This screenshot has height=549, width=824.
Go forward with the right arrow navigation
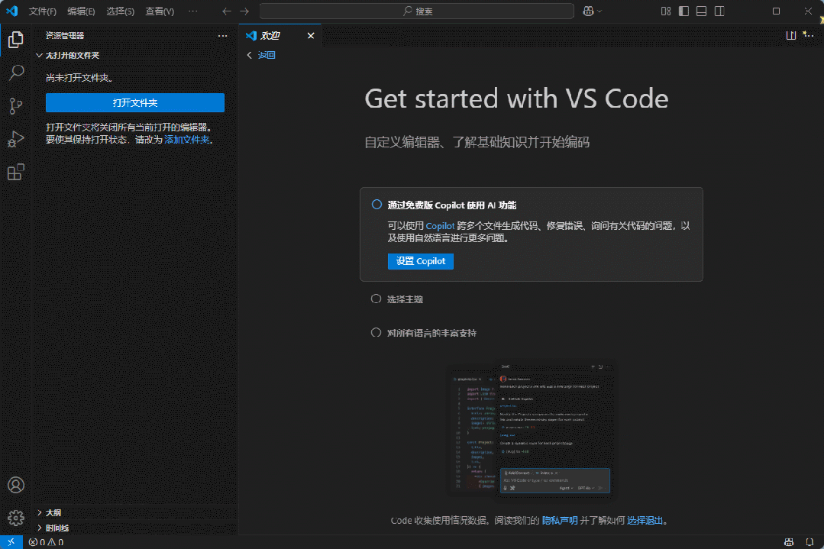[x=244, y=11]
